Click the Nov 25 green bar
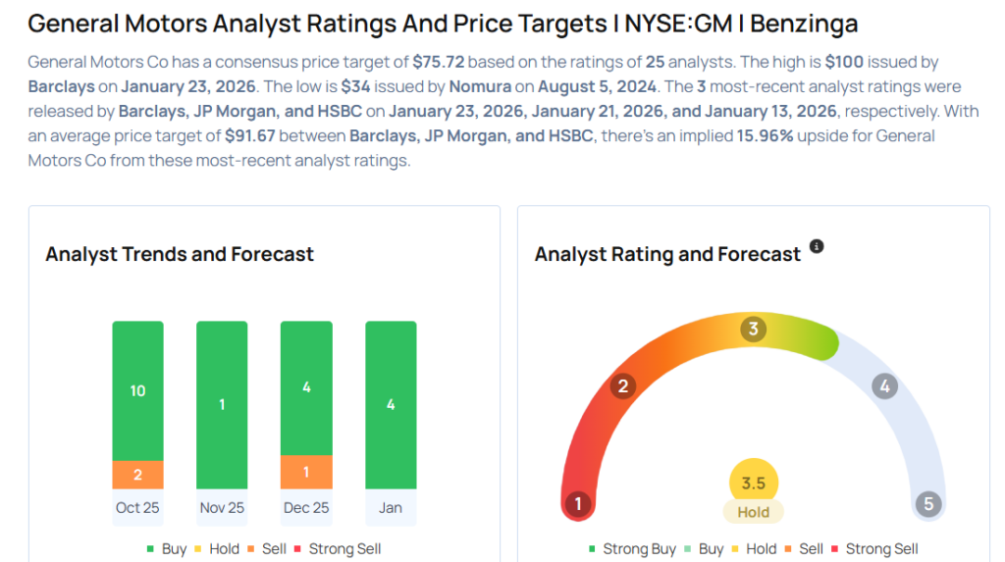 pos(222,404)
